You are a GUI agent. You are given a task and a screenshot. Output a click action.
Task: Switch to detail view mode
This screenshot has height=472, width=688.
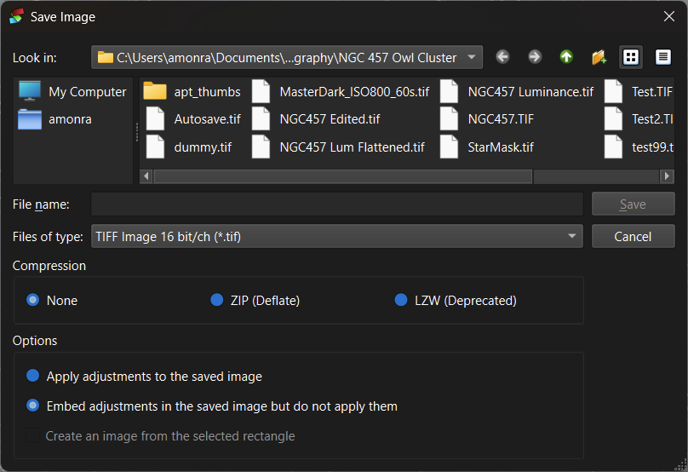[x=663, y=57]
